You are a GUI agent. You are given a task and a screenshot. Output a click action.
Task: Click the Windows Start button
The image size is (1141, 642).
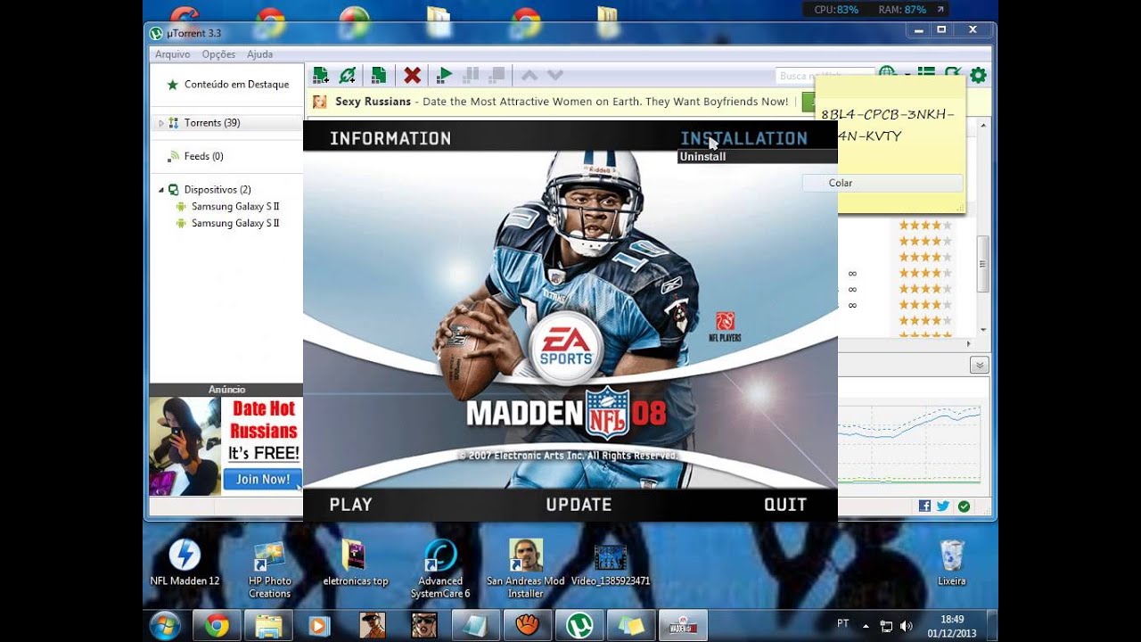[166, 625]
